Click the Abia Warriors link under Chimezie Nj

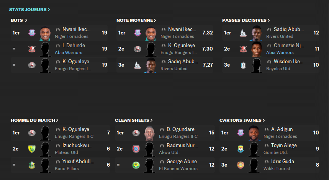[x=280, y=52]
